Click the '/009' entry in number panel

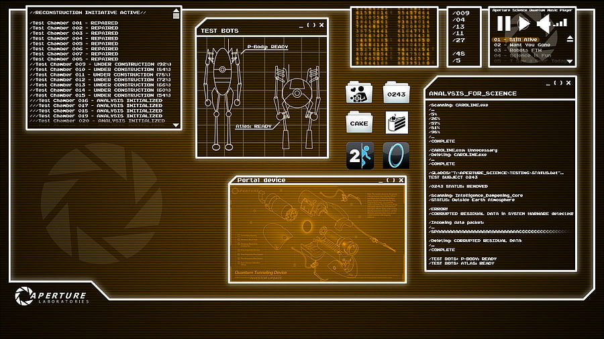(460, 13)
